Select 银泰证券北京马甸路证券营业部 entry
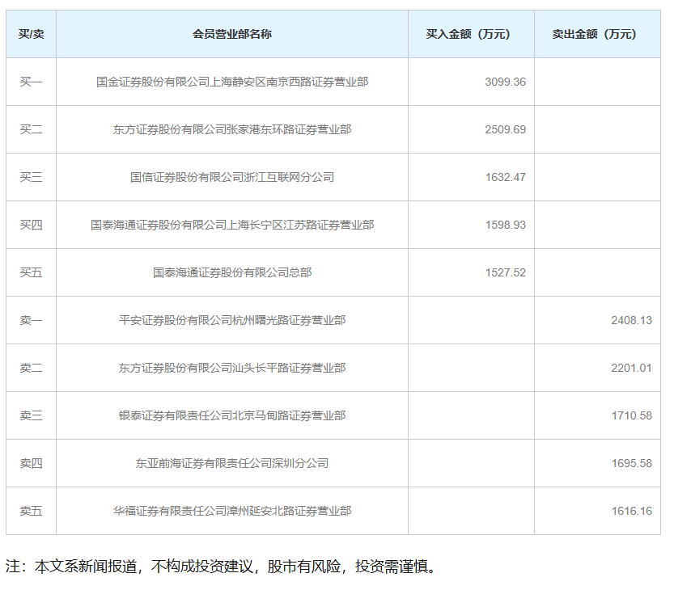 click(231, 415)
